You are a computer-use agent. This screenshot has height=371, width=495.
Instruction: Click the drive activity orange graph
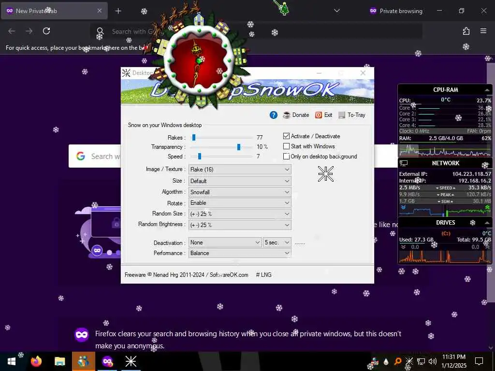point(445,257)
